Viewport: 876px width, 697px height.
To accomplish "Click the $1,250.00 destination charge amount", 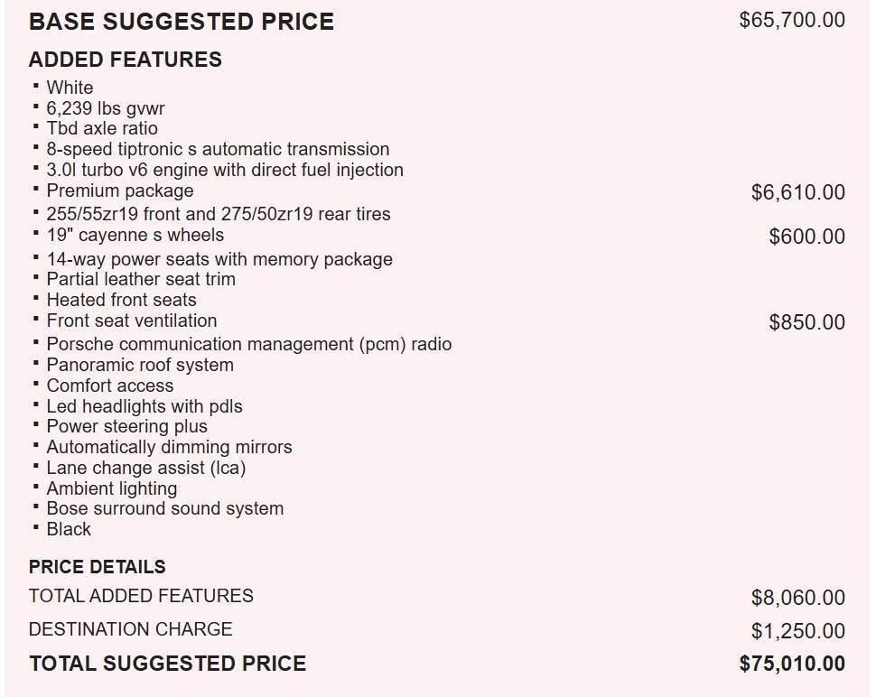I will point(798,631).
